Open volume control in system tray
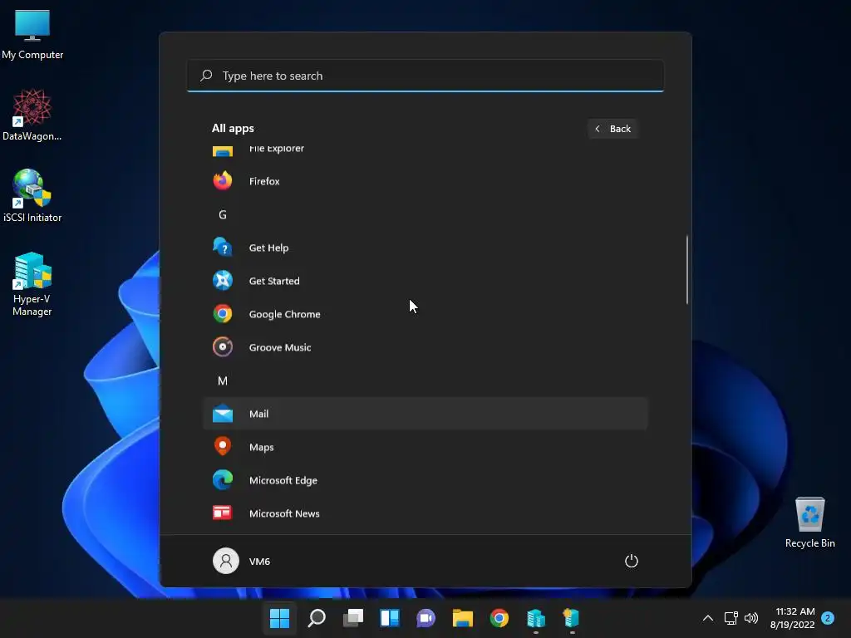Viewport: 851px width, 638px height. (751, 618)
